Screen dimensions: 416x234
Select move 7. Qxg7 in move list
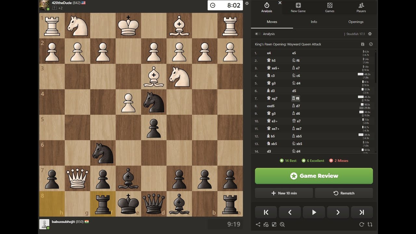coord(272,98)
